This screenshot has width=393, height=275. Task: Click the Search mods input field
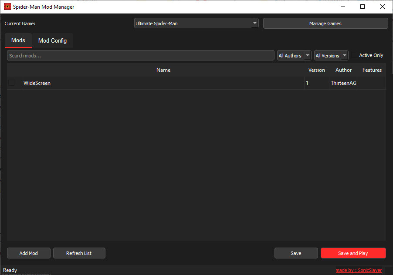[x=140, y=55]
